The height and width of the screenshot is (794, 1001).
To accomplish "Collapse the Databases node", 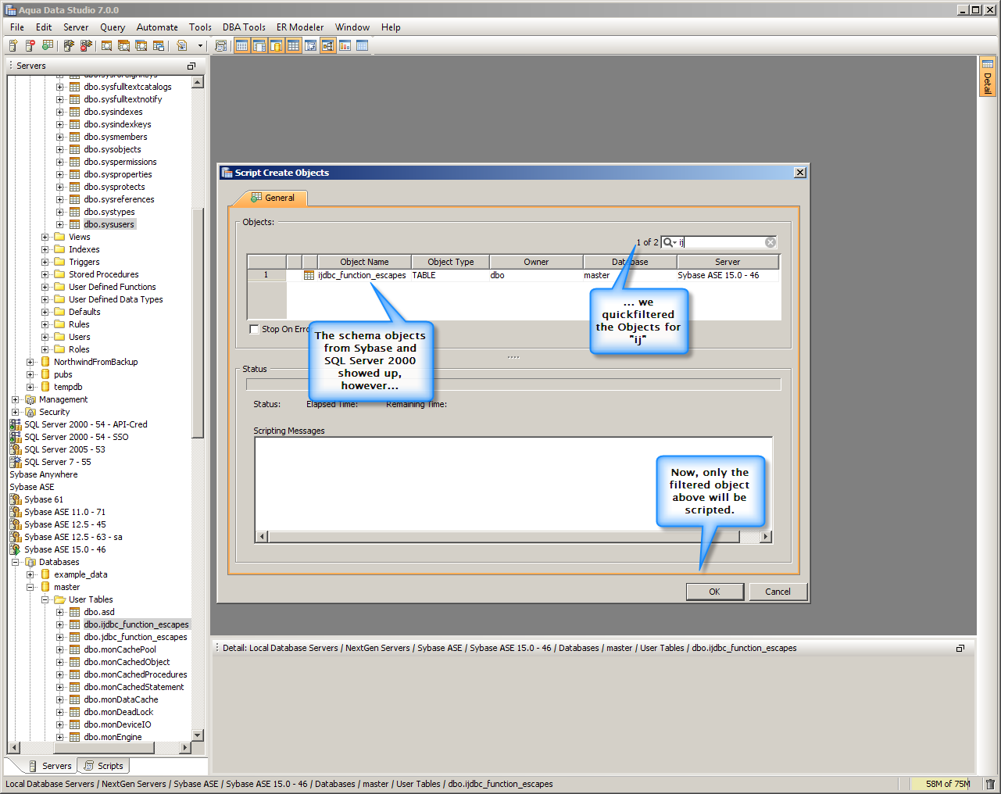I will pos(16,562).
